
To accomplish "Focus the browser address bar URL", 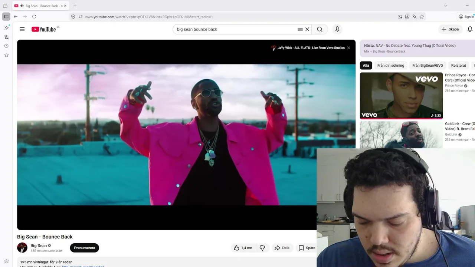I will (x=149, y=17).
